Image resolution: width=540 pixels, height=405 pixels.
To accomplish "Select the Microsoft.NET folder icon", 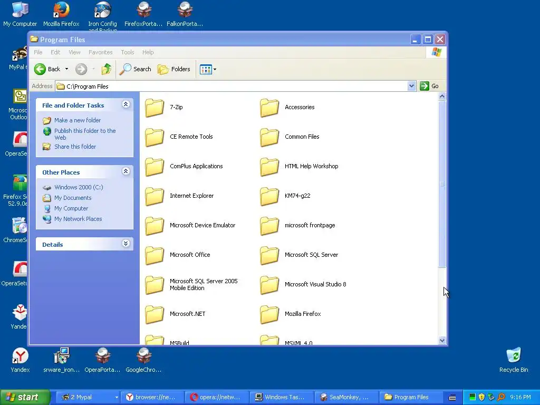I will point(155,314).
